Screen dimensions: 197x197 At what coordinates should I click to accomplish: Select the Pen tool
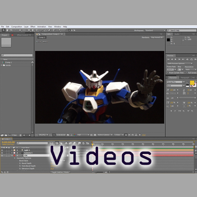point(33,30)
